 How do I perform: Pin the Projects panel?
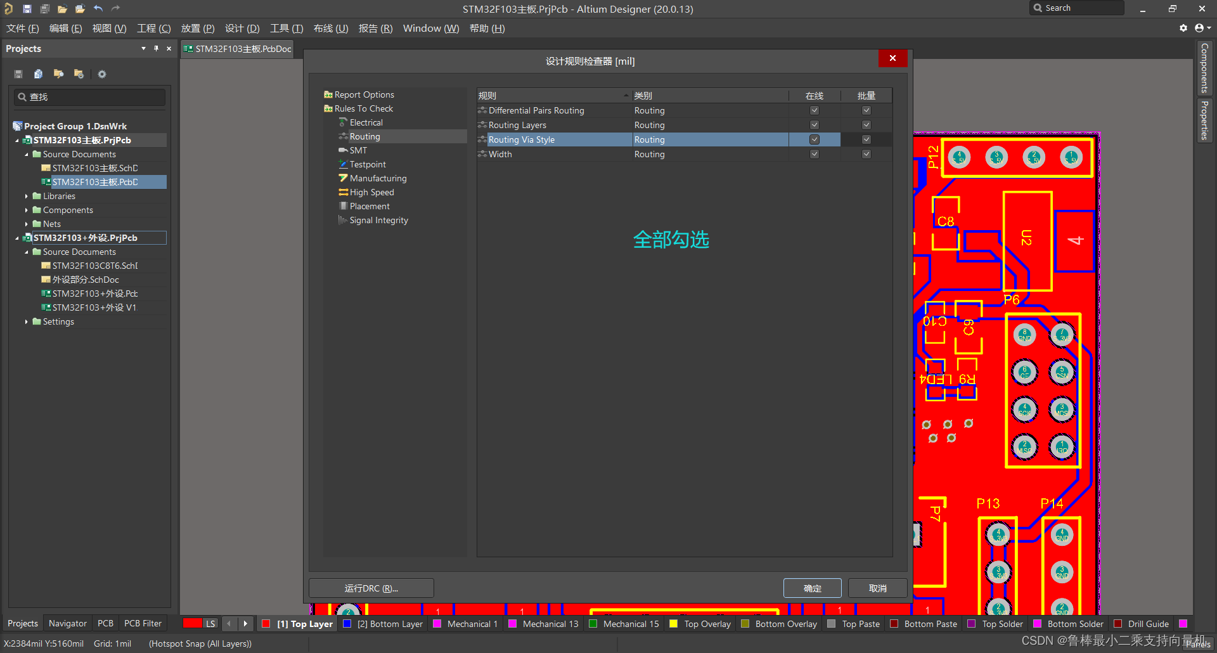click(x=156, y=49)
